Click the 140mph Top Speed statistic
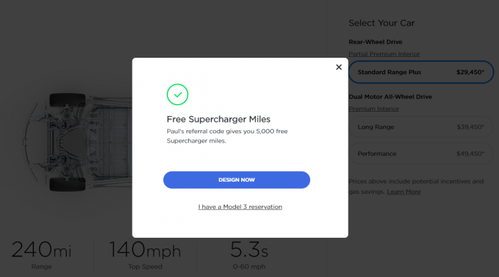Viewport: 499px width, 277px height. 145,255
